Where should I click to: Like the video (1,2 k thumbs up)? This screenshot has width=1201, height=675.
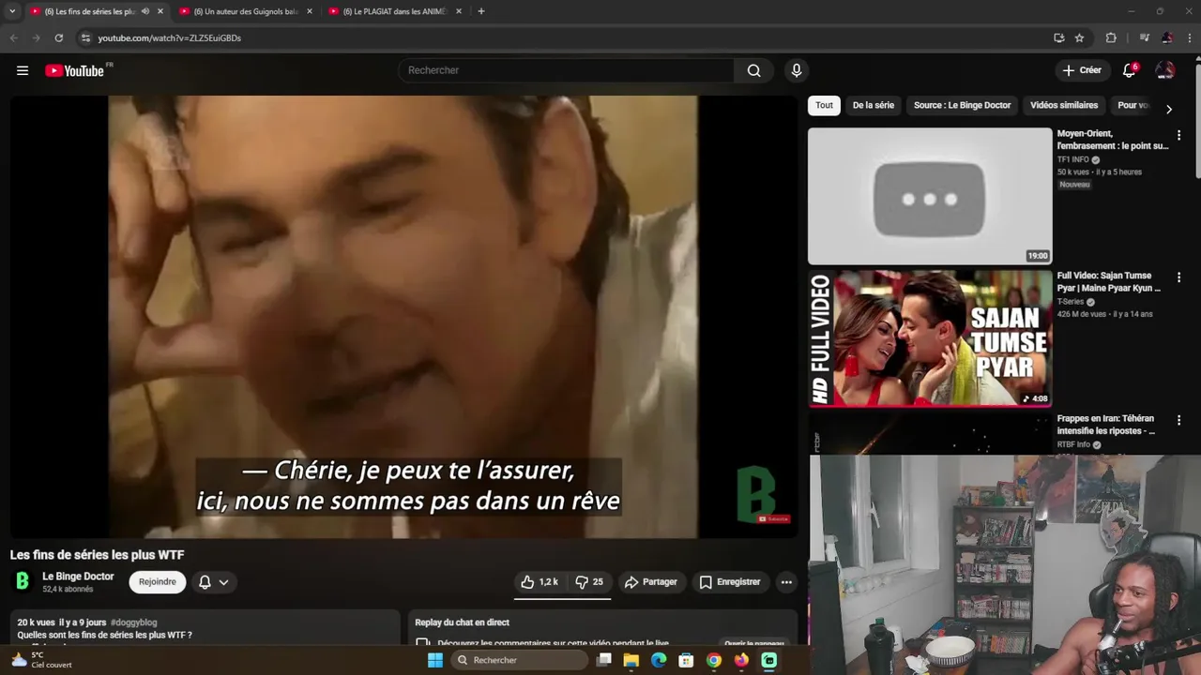539,582
